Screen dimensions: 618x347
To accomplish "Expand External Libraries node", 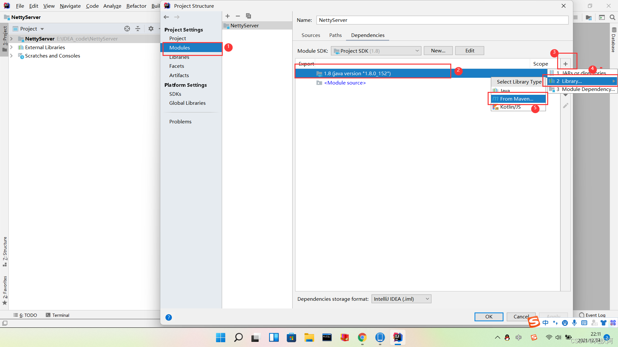I will [x=12, y=47].
